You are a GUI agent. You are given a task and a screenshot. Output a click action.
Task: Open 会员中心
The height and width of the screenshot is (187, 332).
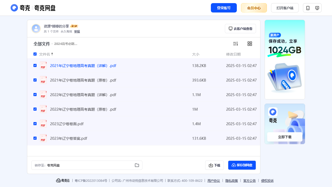coord(254,8)
